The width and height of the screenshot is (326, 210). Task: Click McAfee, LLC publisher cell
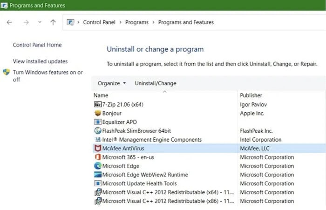click(x=254, y=148)
